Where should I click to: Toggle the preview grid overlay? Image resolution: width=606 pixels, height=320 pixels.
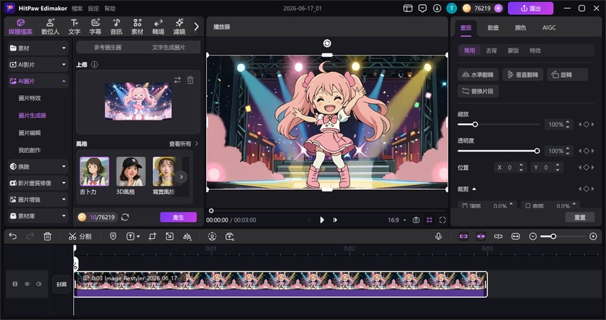point(429,220)
